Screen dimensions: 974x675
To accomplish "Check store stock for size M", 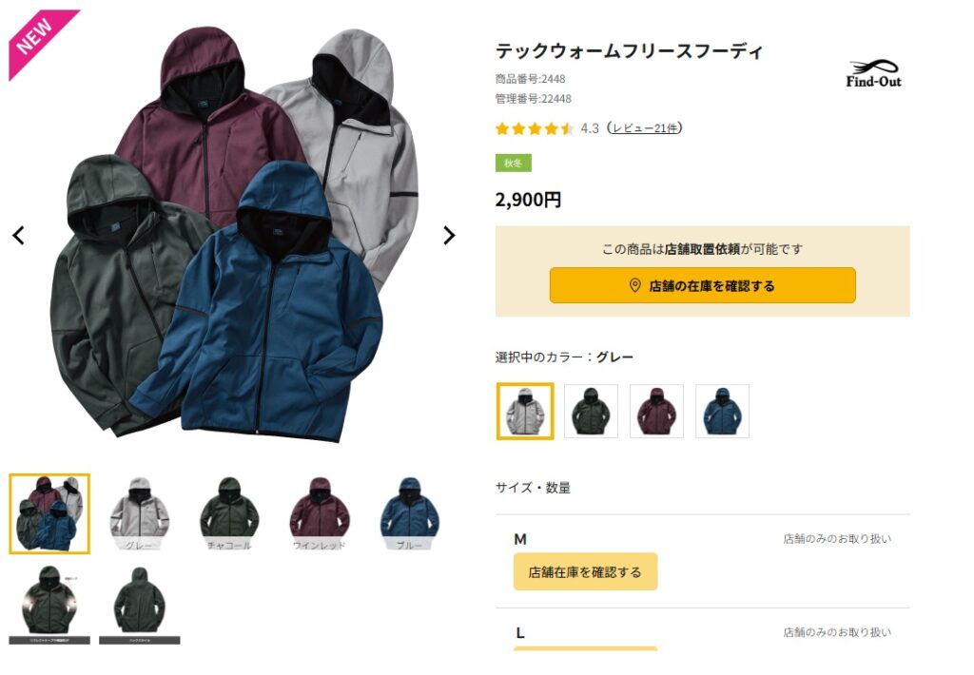I will [585, 572].
